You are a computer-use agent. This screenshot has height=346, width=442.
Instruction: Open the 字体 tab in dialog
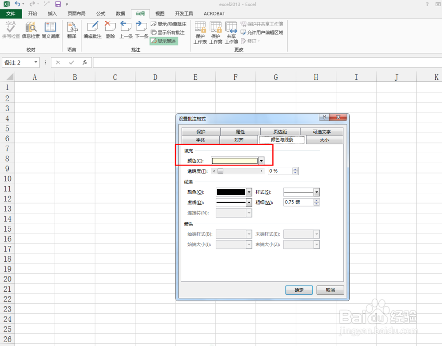pos(200,140)
